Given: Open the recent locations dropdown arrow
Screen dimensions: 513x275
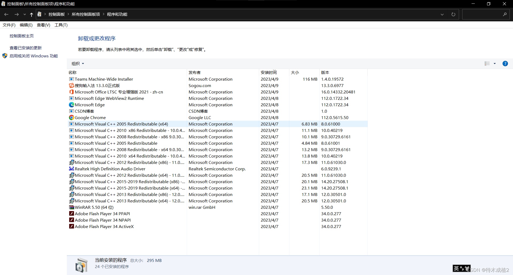Looking at the screenshot, I should pos(25,14).
